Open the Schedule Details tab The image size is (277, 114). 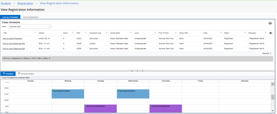pyautogui.click(x=26, y=74)
